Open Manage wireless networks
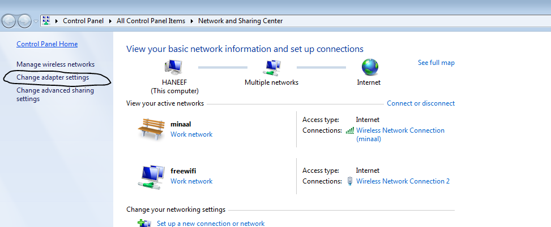 [55, 64]
